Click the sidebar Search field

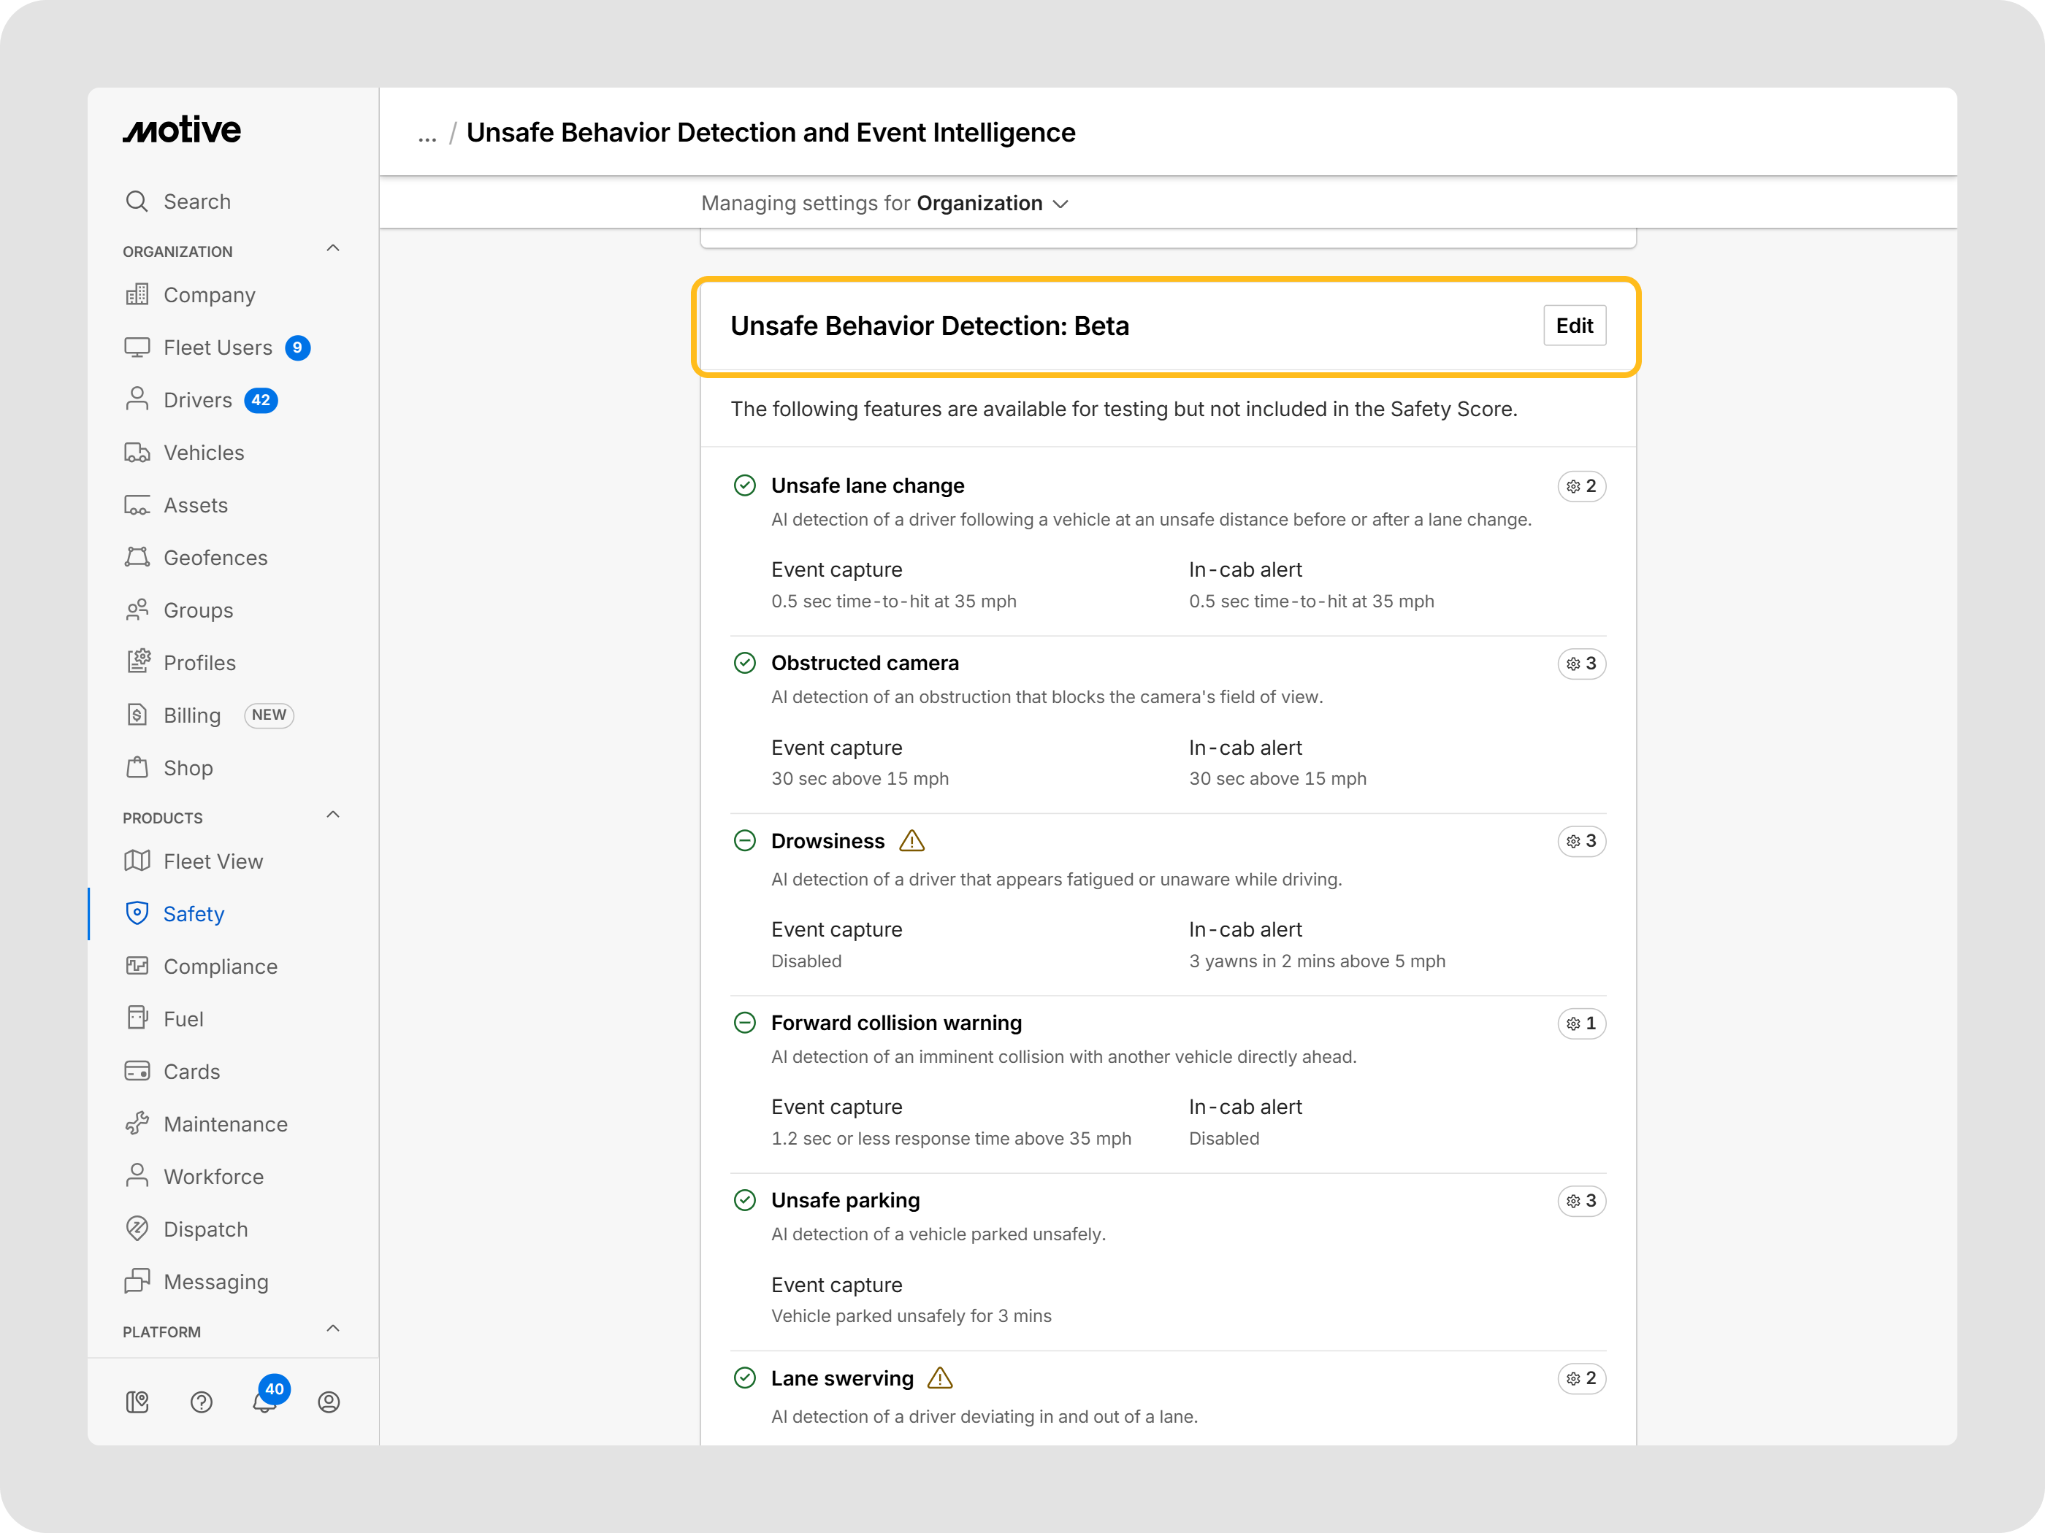(197, 201)
